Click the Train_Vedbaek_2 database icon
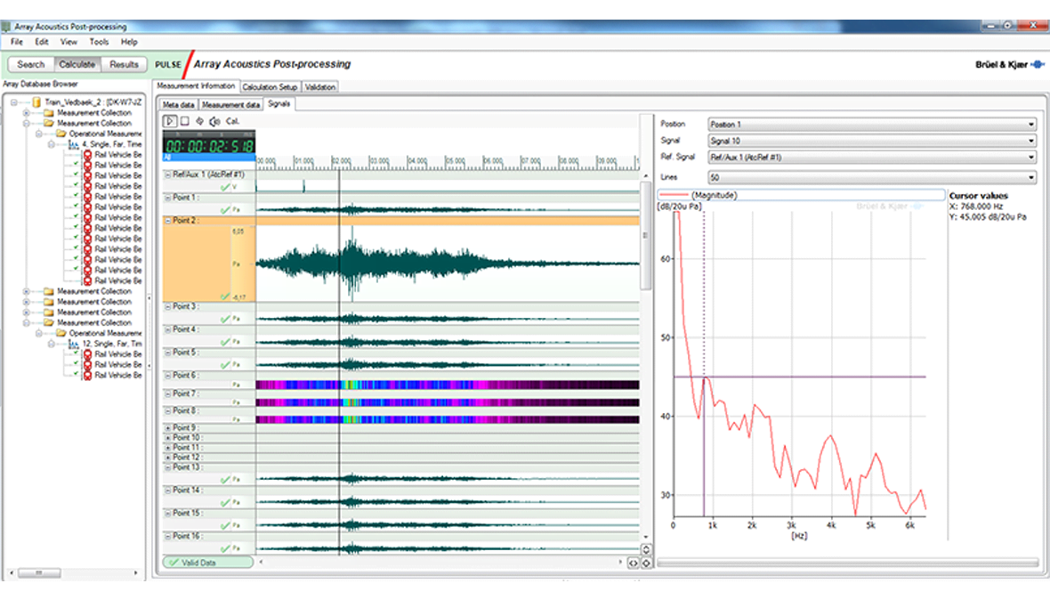1050x600 pixels. click(x=36, y=102)
